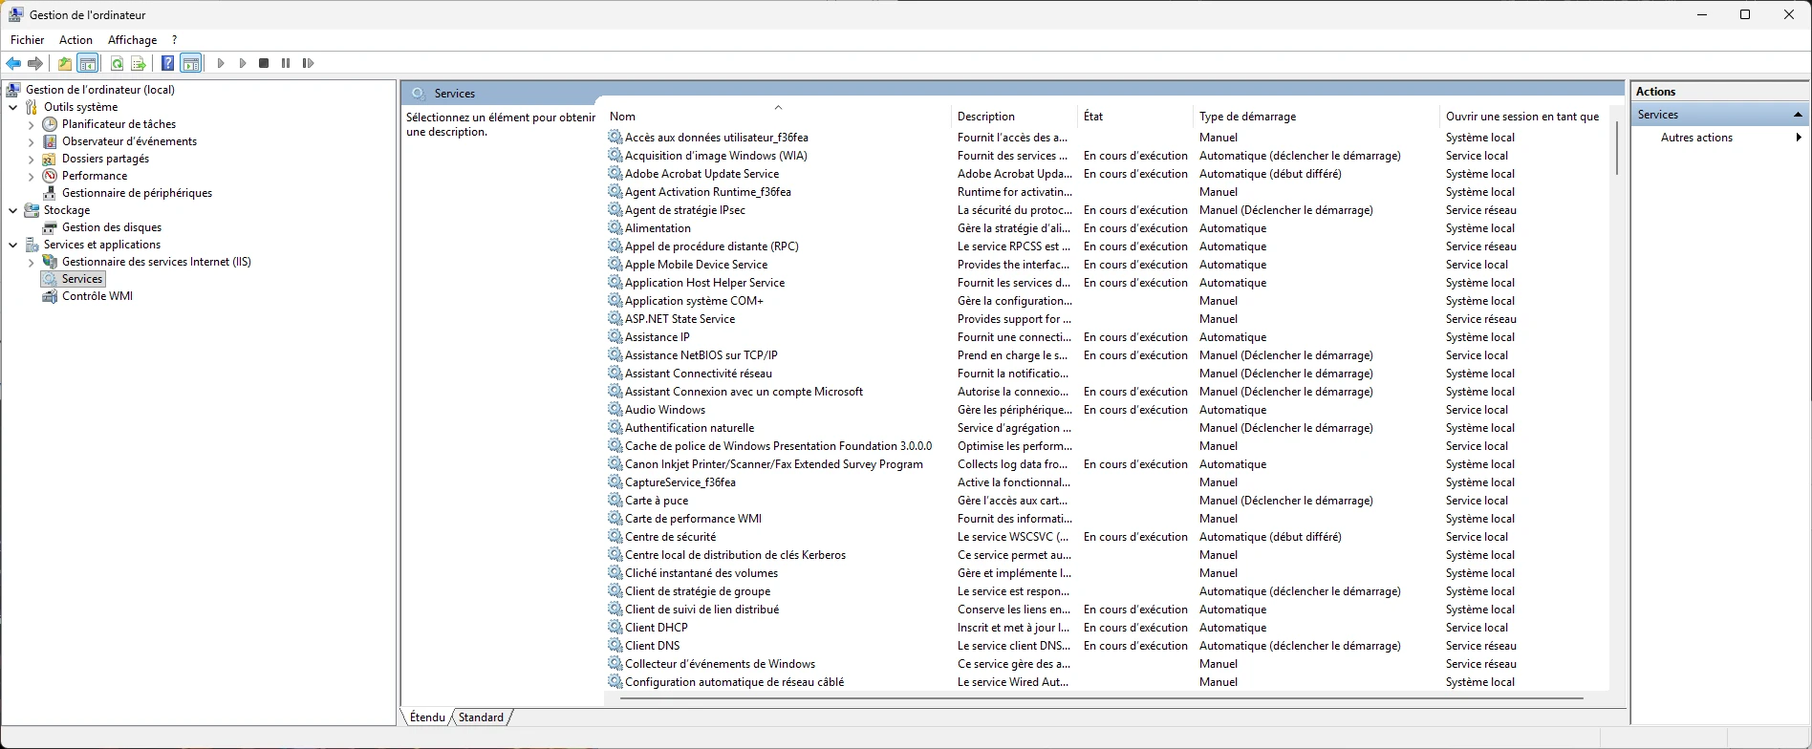Open Contrôle WMI node
1812x749 pixels.
[x=97, y=296]
